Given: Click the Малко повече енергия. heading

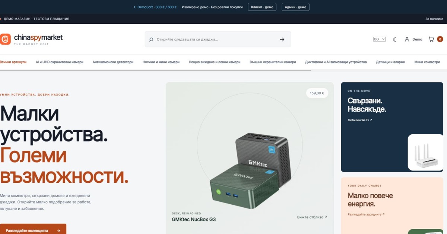Looking at the screenshot, I should tap(370, 200).
